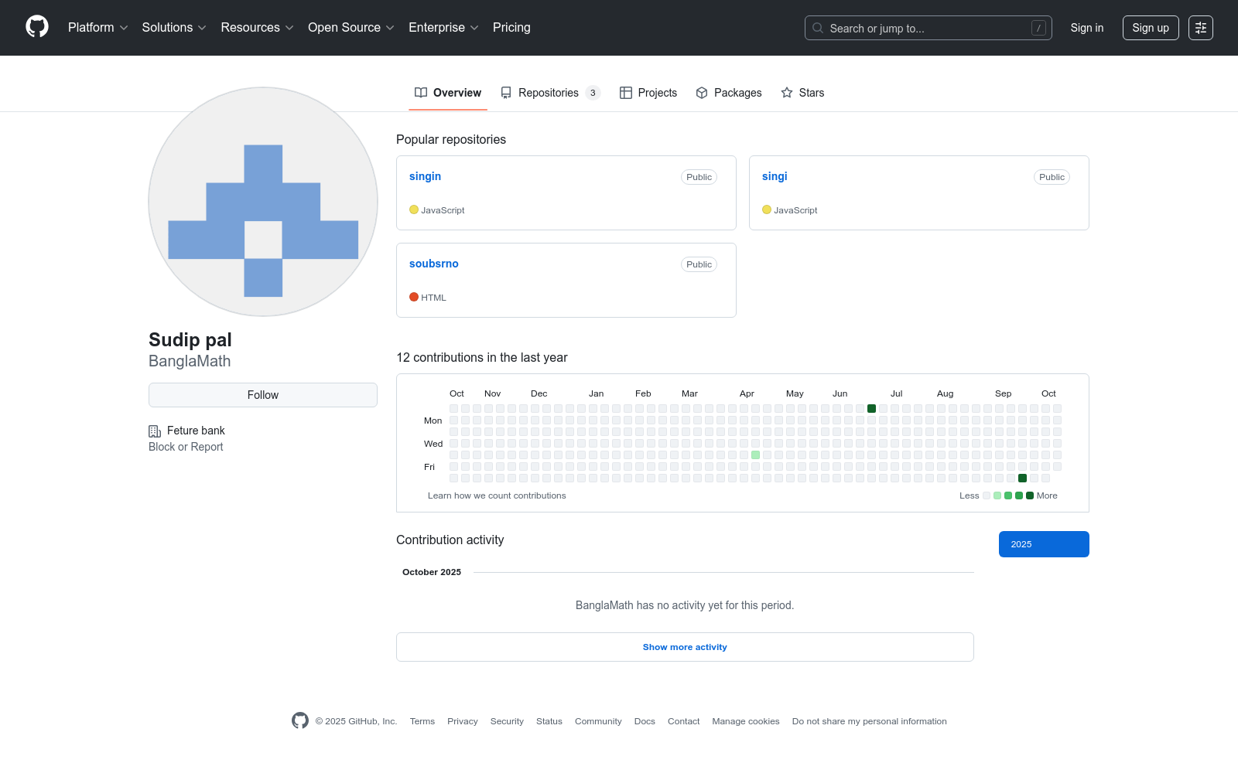Open the appearance settings icon button
This screenshot has height=773, width=1238.
point(1201,28)
